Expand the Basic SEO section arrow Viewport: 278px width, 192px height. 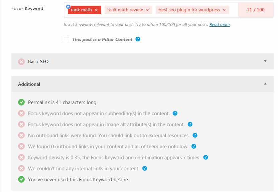(x=265, y=61)
